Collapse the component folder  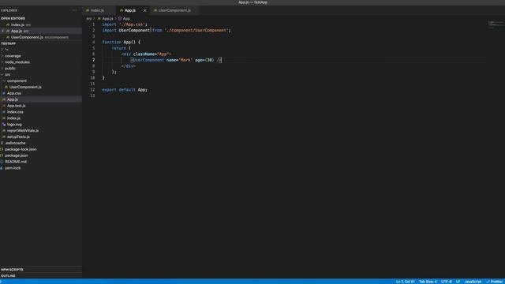click(17, 80)
